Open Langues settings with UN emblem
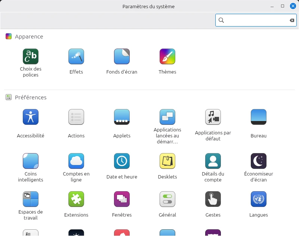Image resolution: width=299 pixels, height=236 pixels. (x=258, y=199)
